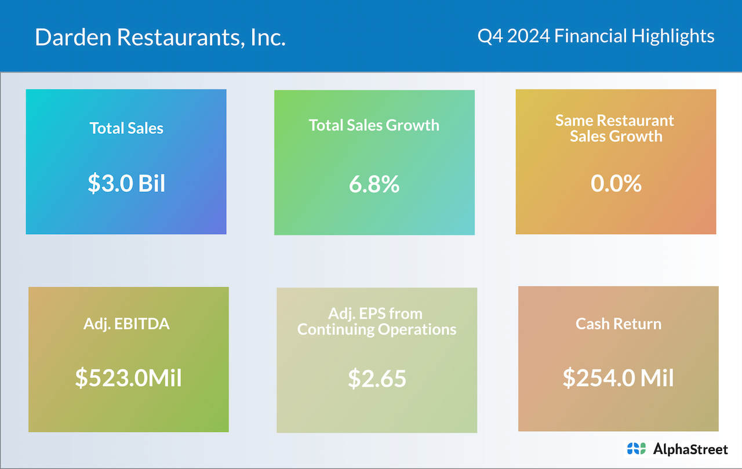Click the $523.0Mil figure
Image resolution: width=742 pixels, height=469 pixels.
coord(128,379)
